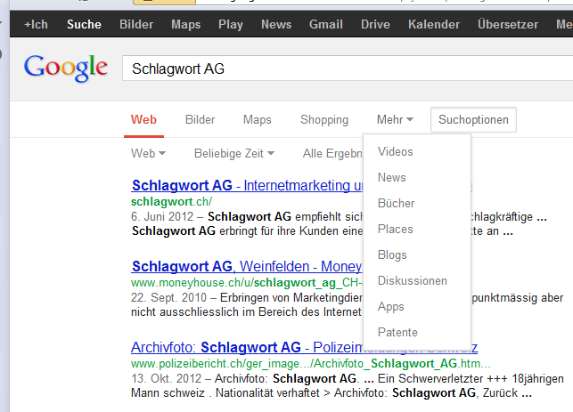Screen dimensions: 573x412
Task: Open Drive from the top bar
Action: coord(375,24)
